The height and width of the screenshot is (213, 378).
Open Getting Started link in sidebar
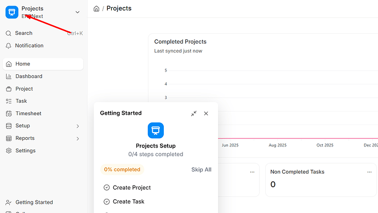[34, 203]
